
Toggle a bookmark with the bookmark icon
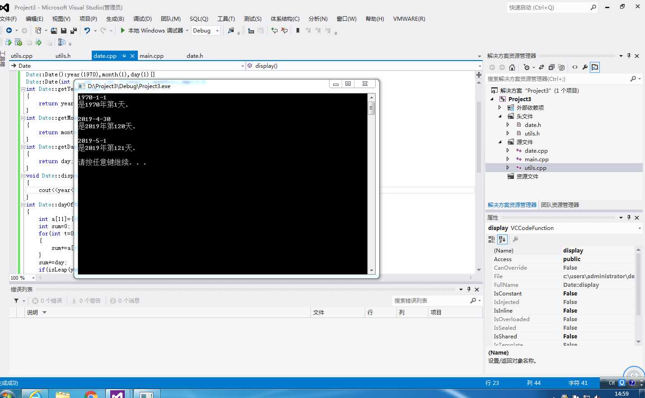click(x=297, y=30)
